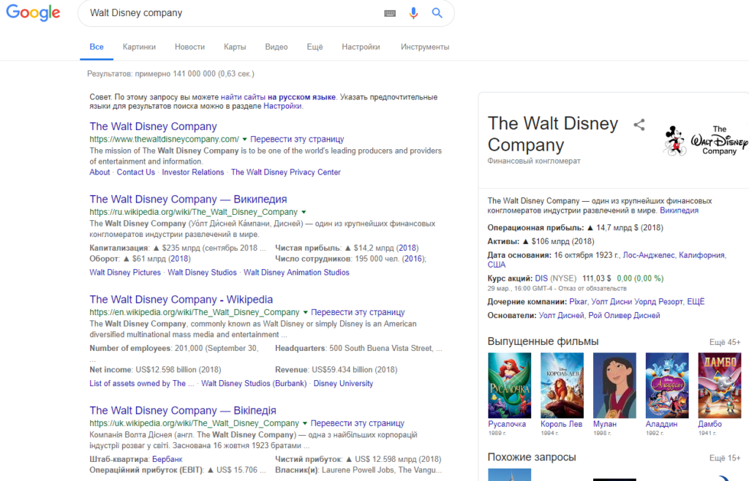Open the Мулан movie poster
The height and width of the screenshot is (481, 749).
[614, 385]
